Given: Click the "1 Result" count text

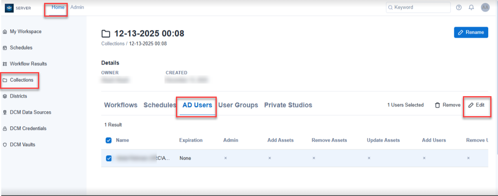Looking at the screenshot, I should [113, 125].
